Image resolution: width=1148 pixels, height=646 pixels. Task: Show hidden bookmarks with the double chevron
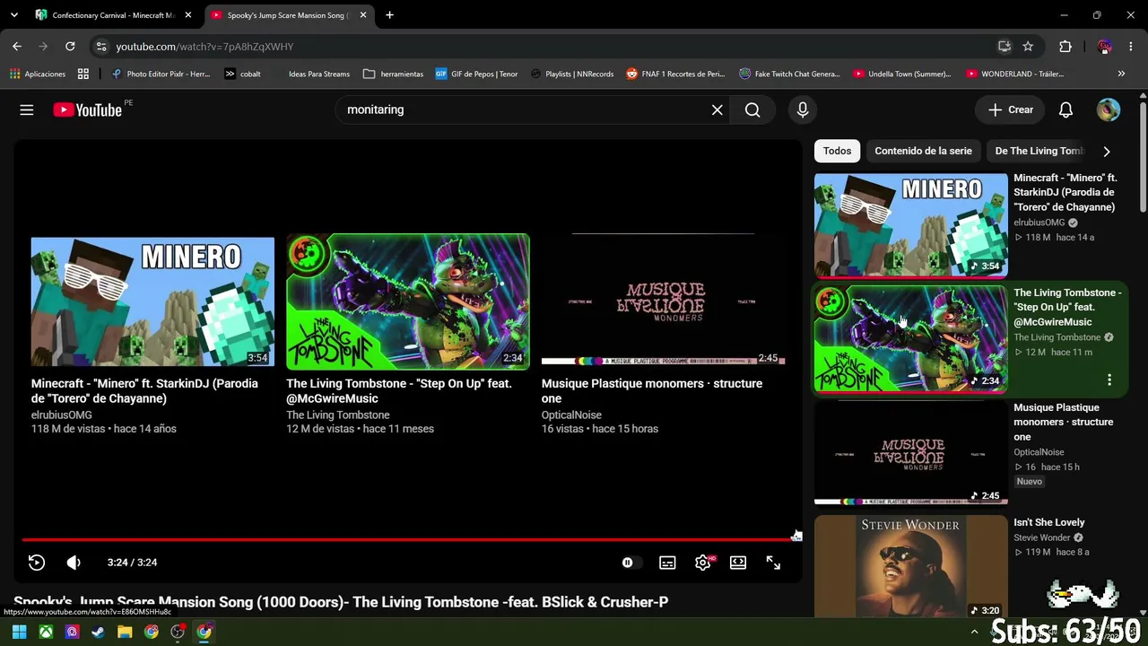pos(1121,74)
